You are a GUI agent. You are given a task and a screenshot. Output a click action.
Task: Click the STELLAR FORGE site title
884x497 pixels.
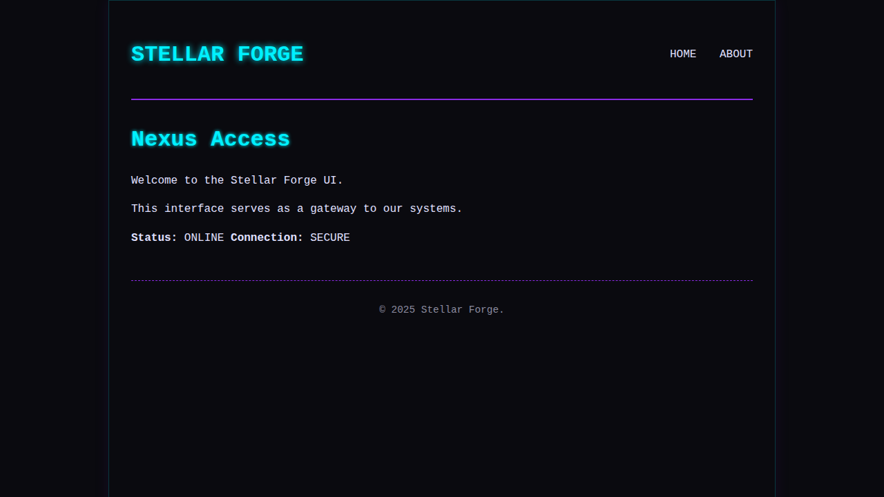[218, 55]
